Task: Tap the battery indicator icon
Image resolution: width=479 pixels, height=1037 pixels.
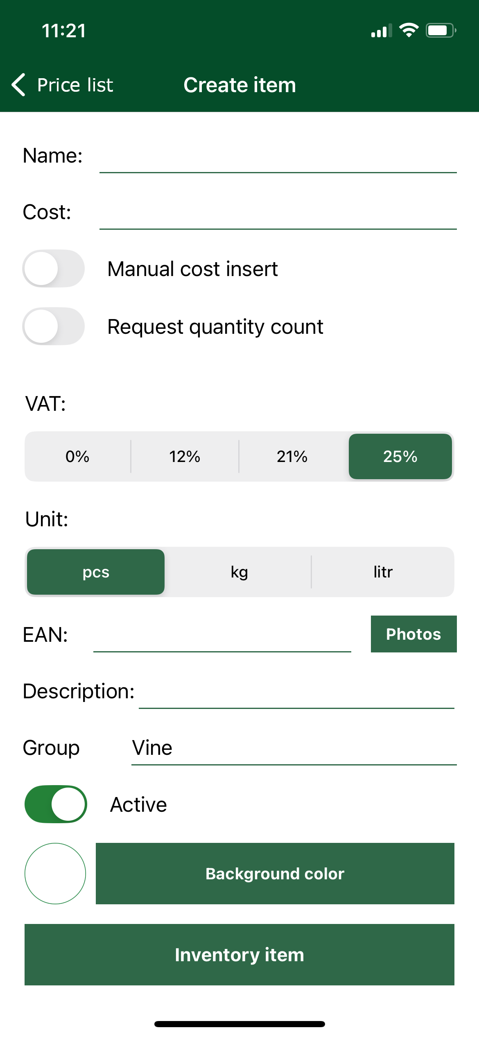Action: [441, 30]
